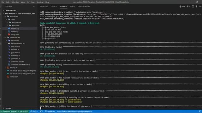202x113 pixels.
Task: Click the remove.sh shell file icon
Action: pos(8,77)
